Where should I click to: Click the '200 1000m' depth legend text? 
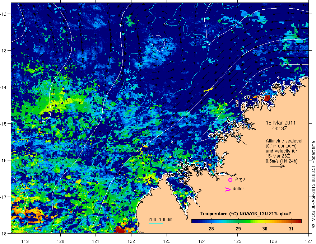click(161, 220)
